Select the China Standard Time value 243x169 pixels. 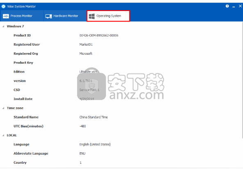tap(93, 117)
